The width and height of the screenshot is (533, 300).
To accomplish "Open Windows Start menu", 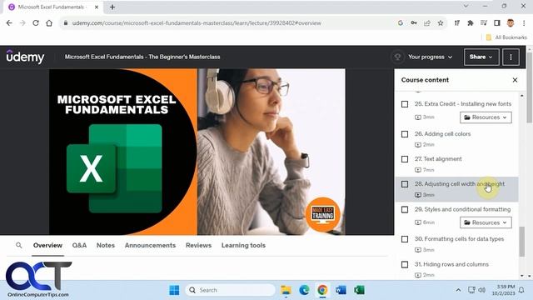I will tap(174, 290).
